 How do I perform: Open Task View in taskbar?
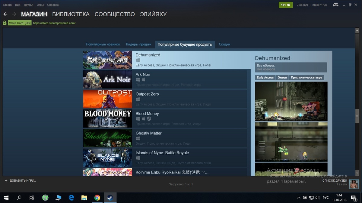[32, 198]
